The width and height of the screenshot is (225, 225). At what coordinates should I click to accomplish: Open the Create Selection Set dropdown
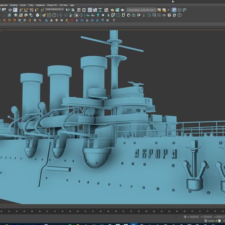pos(55,9)
